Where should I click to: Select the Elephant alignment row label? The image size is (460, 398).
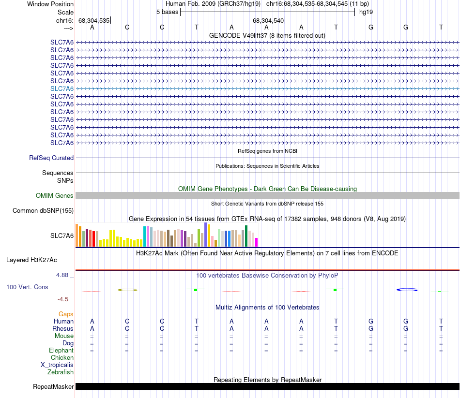point(61,350)
